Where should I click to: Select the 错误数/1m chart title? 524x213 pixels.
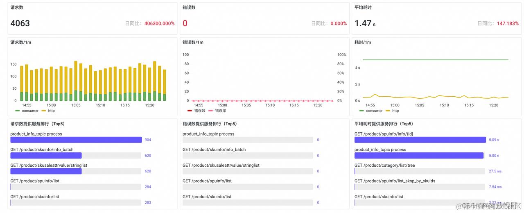click(x=193, y=42)
